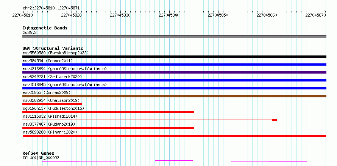Select the nsv4518845 blue variant bar
337x166 pixels.
[174, 88]
